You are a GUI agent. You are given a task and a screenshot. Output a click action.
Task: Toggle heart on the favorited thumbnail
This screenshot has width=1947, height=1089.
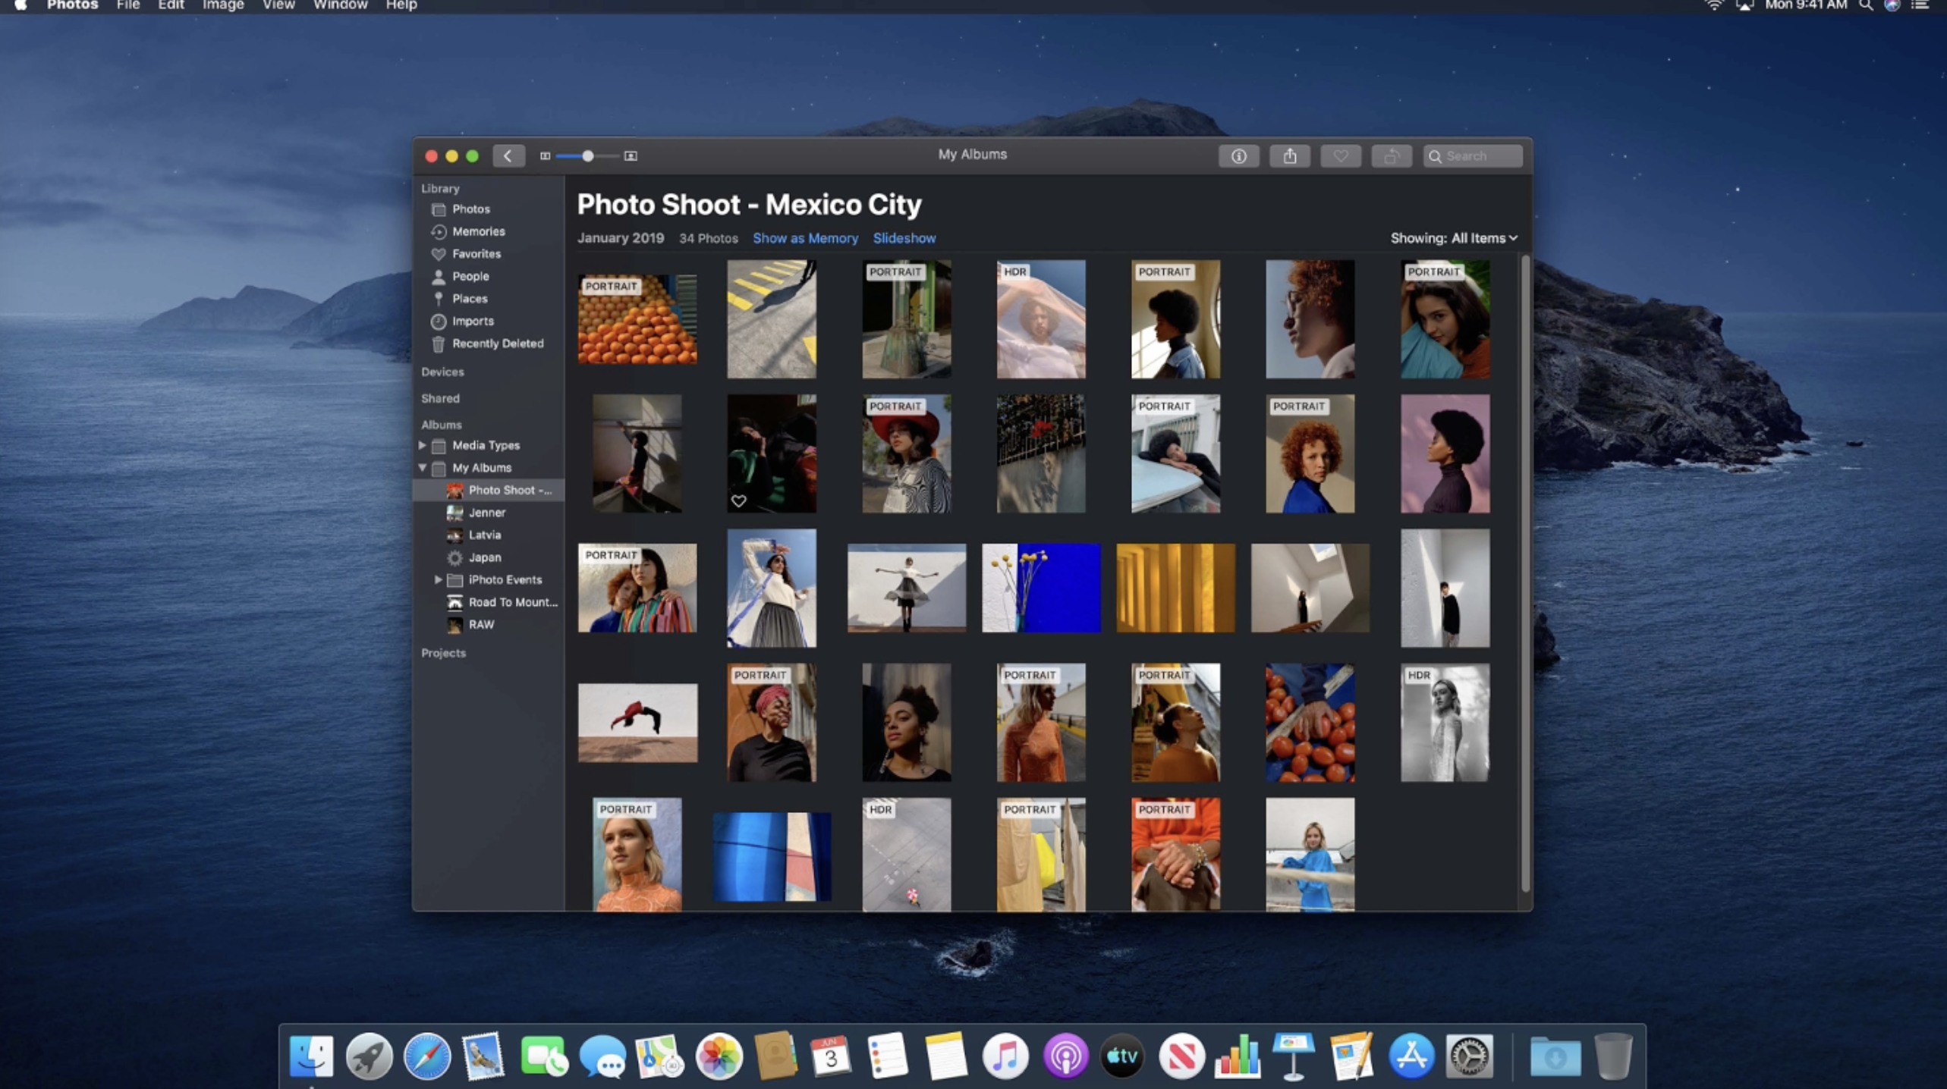tap(738, 501)
